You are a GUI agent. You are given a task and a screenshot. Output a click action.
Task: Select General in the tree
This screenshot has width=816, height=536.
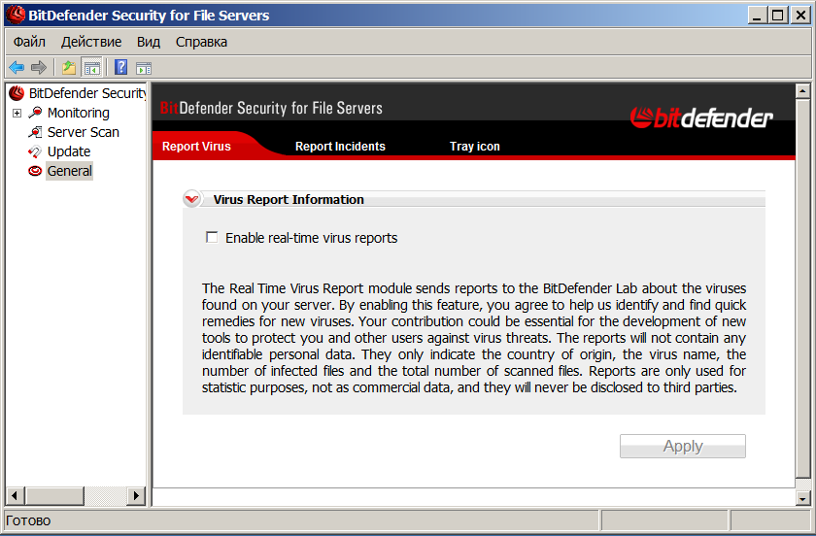(69, 171)
